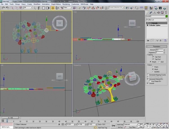Toggle Angle Snap icon
The width and height of the screenshot is (169, 129).
coord(93,8)
